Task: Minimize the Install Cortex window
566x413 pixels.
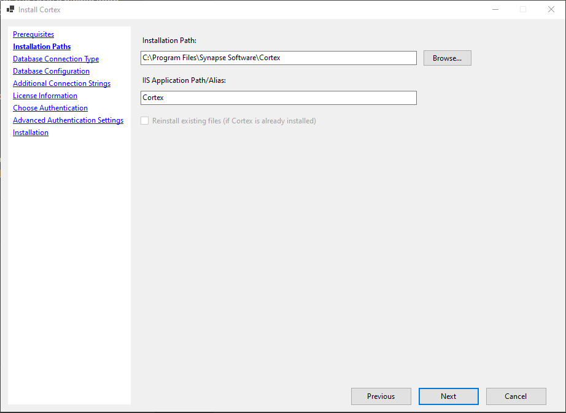Action: (495, 9)
